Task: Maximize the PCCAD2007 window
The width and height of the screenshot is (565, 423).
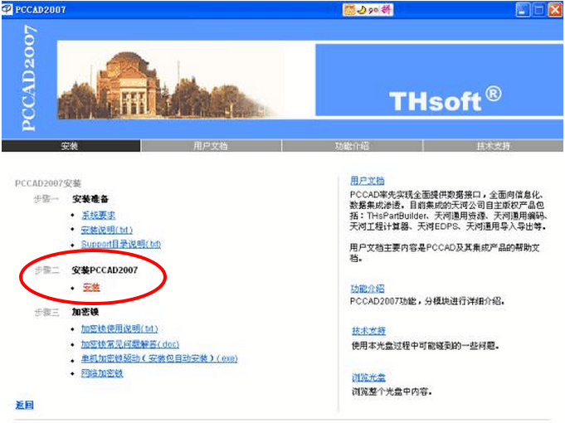Action: pos(538,10)
